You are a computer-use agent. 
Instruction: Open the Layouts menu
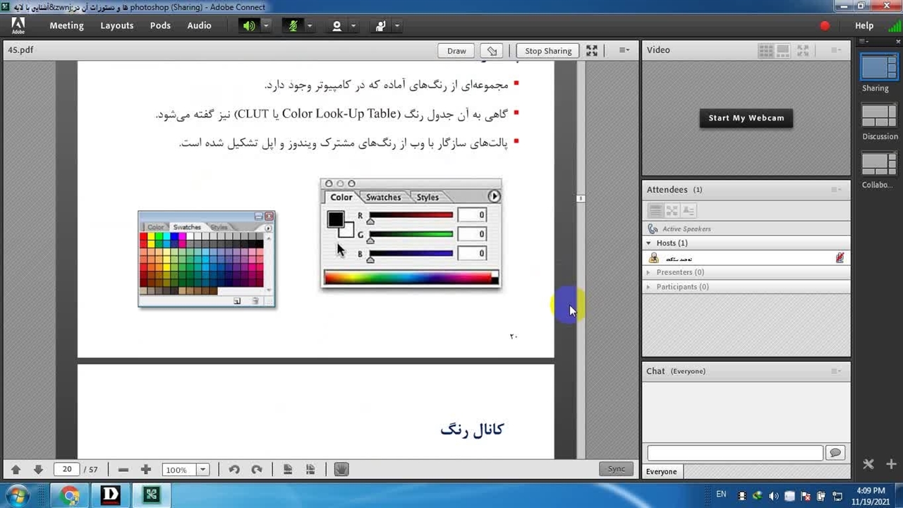116,25
